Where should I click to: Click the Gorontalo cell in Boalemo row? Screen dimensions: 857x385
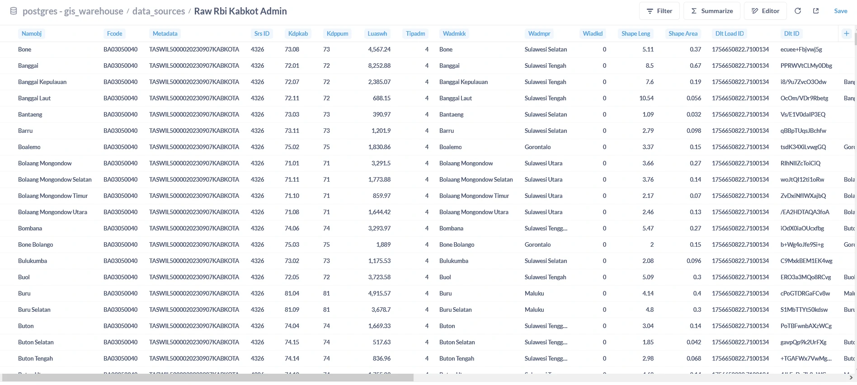click(537, 147)
